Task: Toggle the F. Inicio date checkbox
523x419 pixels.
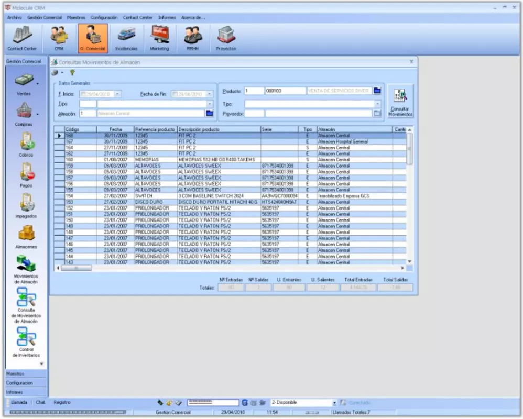Action: click(x=83, y=94)
